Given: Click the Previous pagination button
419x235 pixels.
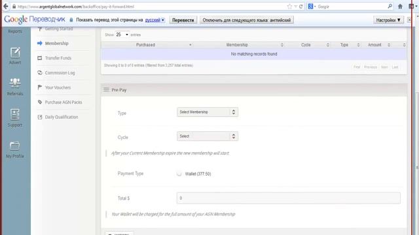Looking at the screenshot, I should coord(371,67).
